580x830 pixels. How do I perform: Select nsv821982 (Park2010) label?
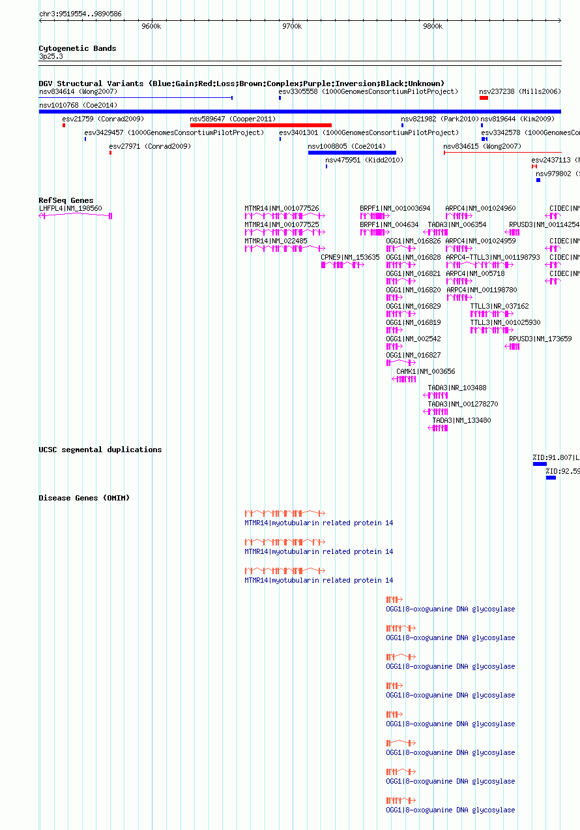tap(440, 119)
